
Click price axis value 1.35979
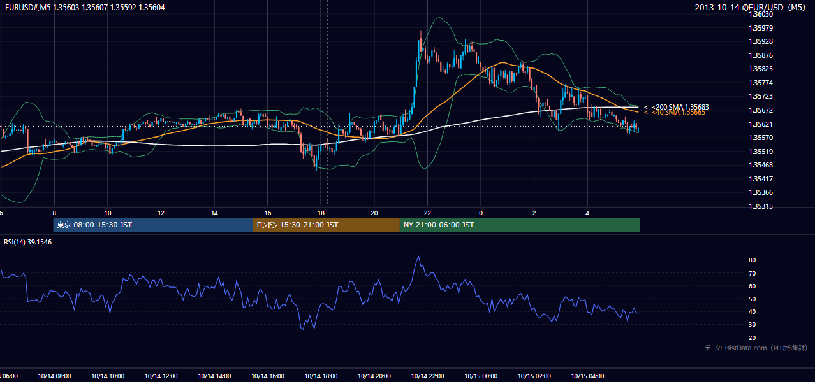click(x=762, y=28)
